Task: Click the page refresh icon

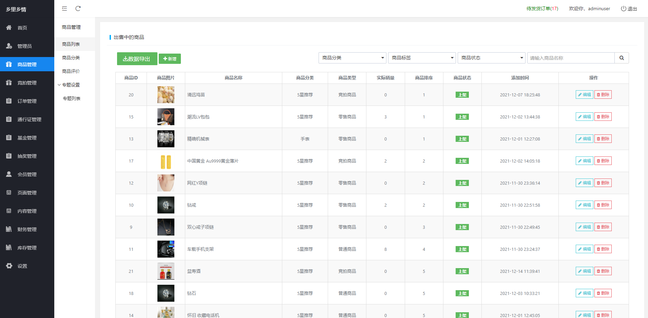Action: pyautogui.click(x=78, y=8)
